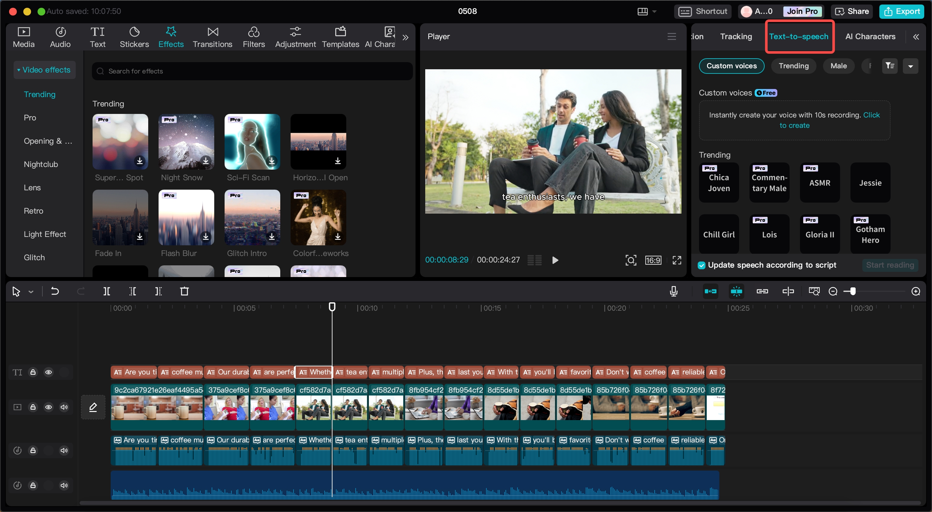This screenshot has width=932, height=512.
Task: Click the microphone record voiceover icon
Action: click(x=673, y=291)
